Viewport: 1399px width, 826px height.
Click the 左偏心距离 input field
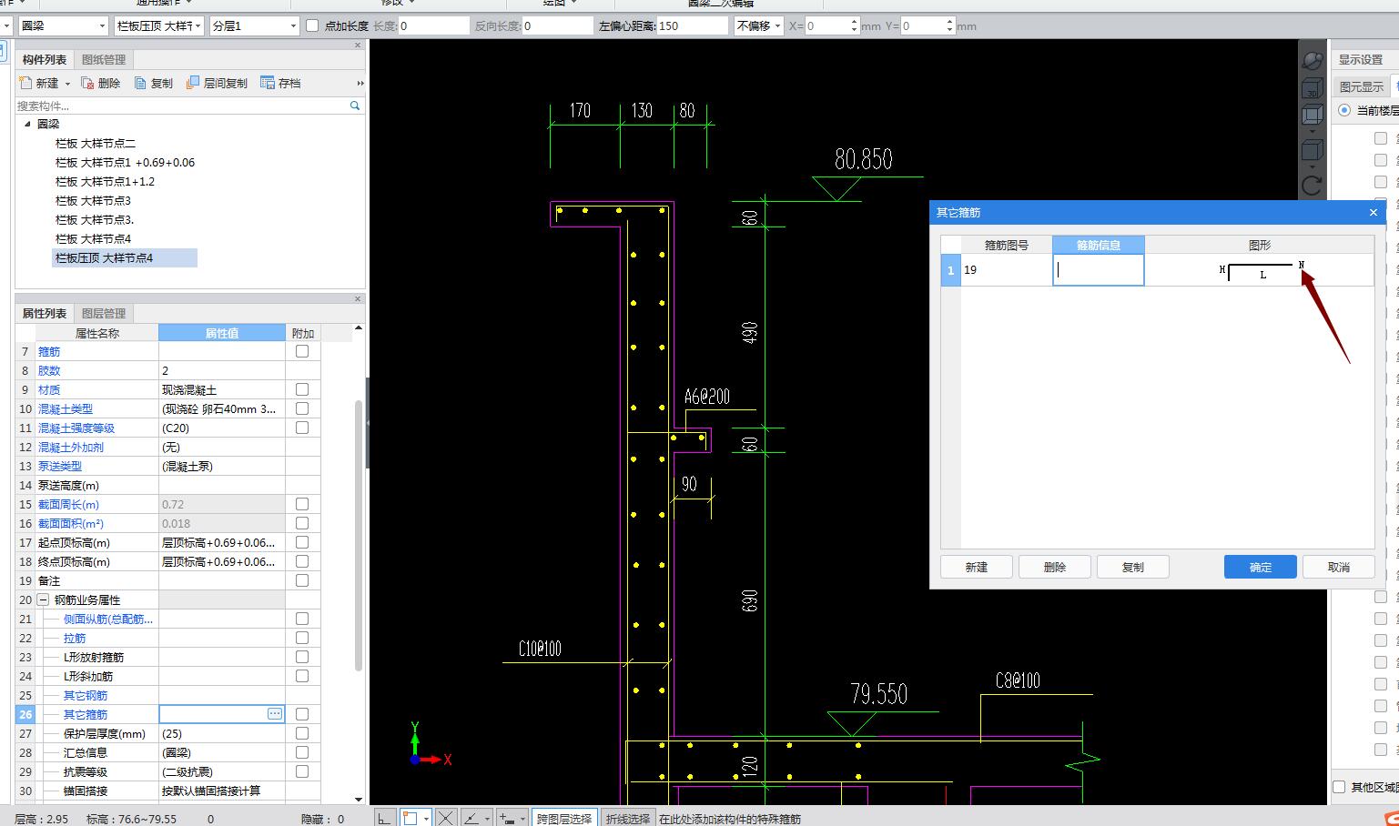click(x=693, y=25)
